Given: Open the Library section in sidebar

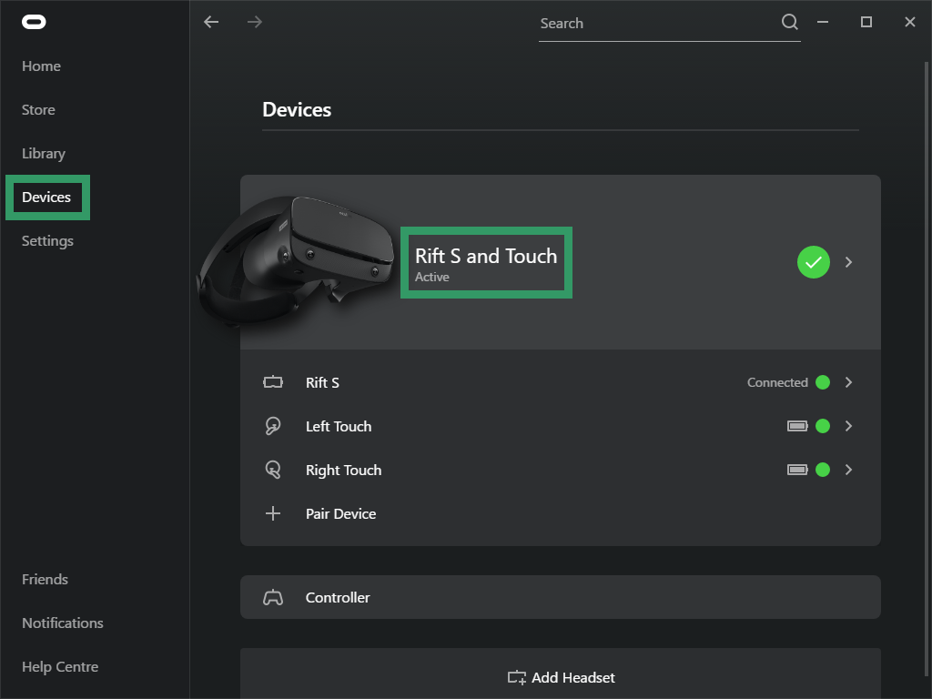Looking at the screenshot, I should pyautogui.click(x=43, y=153).
